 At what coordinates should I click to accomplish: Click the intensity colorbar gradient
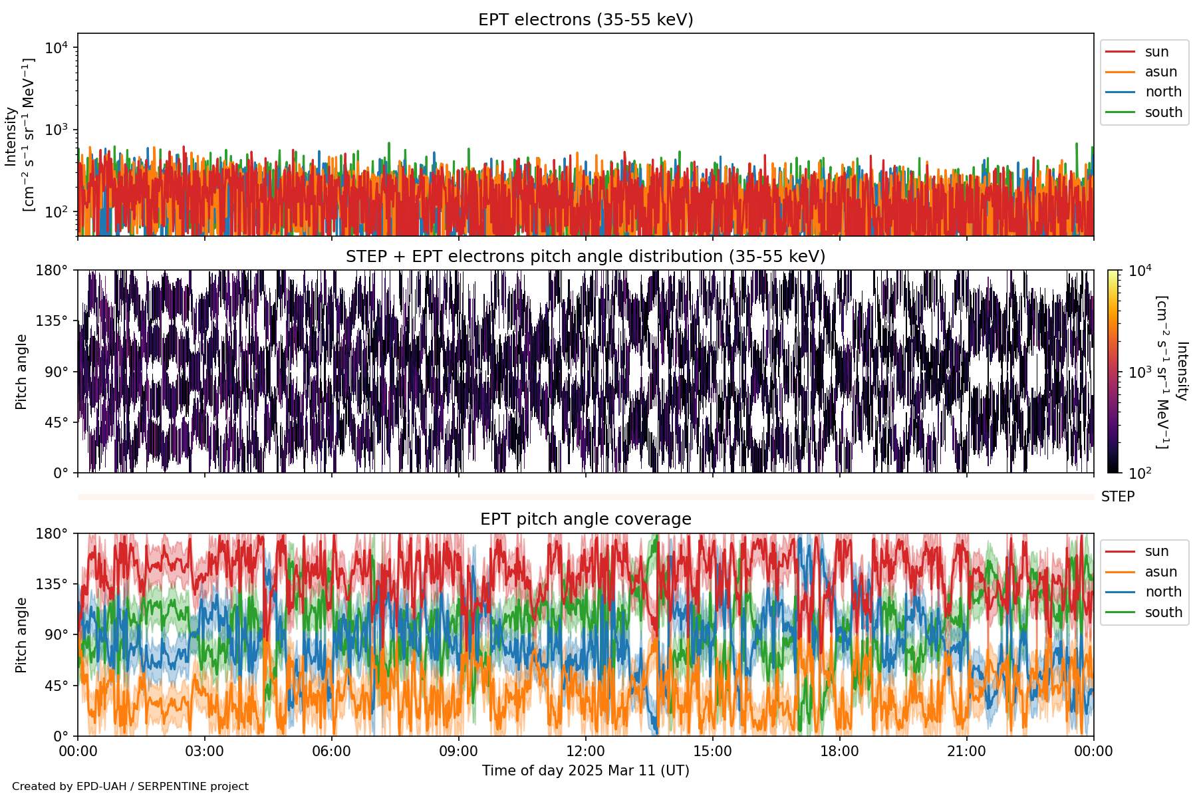click(x=1113, y=371)
